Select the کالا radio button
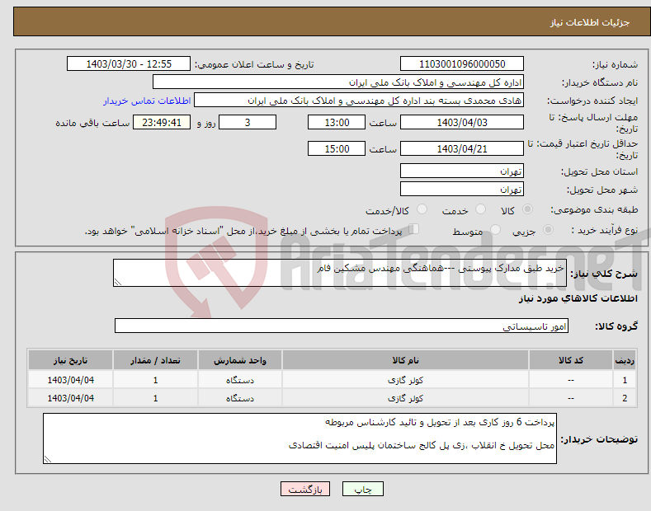This screenshot has height=511, width=651. pos(527,209)
